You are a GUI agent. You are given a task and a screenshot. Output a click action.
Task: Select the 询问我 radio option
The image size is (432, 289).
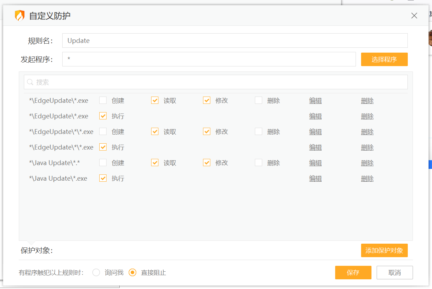click(x=96, y=272)
